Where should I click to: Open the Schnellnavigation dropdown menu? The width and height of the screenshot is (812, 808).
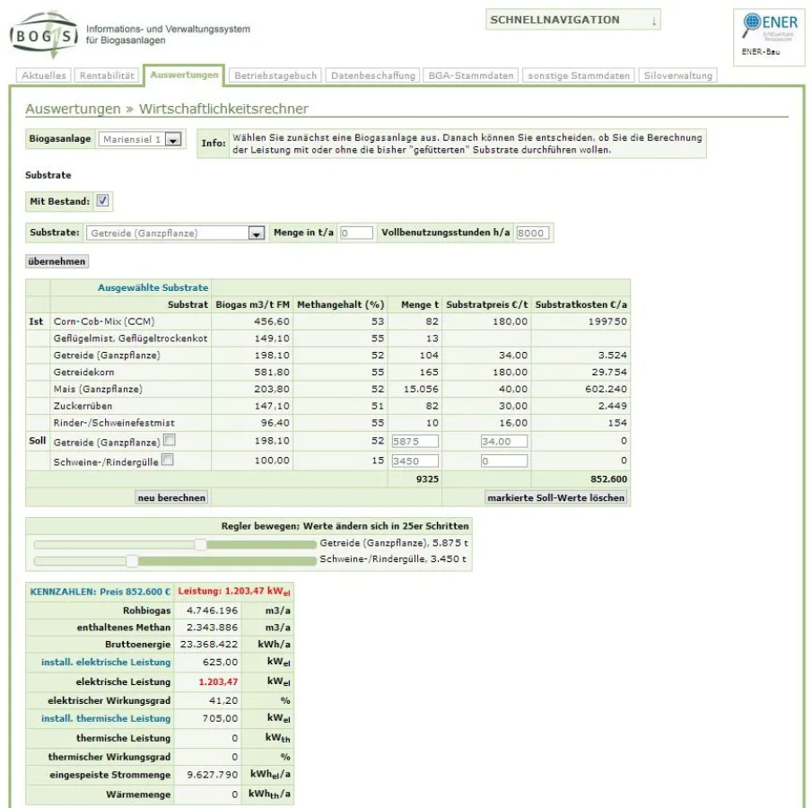point(572,21)
